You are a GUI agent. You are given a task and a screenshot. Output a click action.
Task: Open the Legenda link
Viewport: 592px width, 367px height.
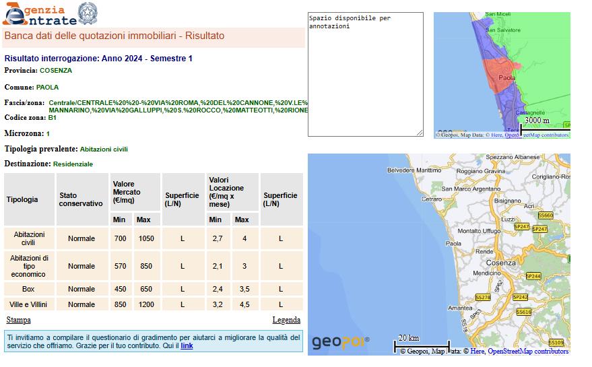(x=286, y=320)
